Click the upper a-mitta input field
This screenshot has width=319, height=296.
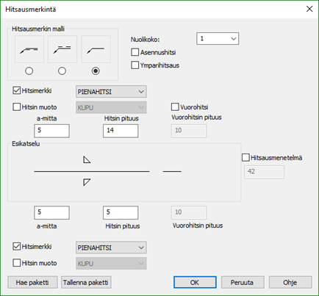click(51, 131)
